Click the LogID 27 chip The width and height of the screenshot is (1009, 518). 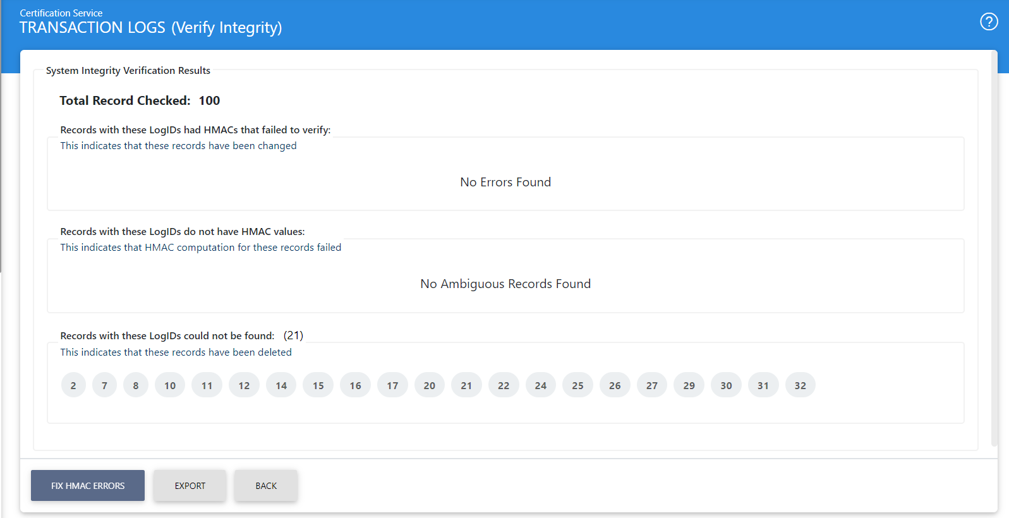[x=652, y=385]
